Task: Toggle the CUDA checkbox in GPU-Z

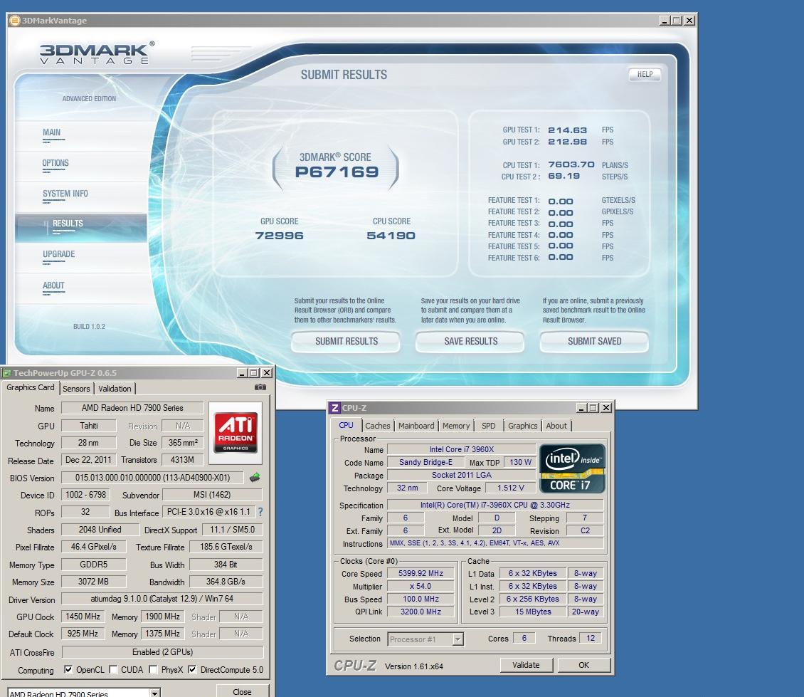Action: tap(113, 669)
